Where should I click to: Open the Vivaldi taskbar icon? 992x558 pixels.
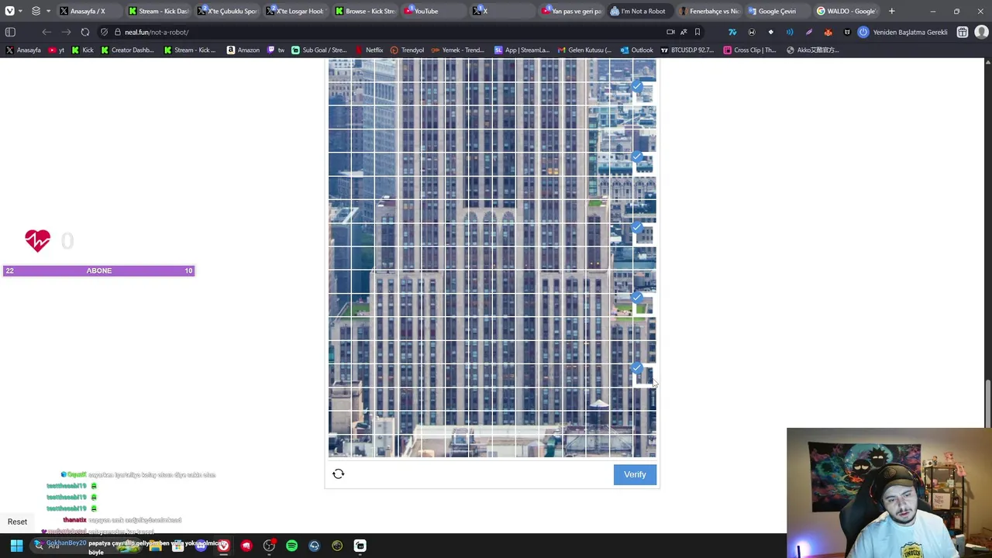click(x=223, y=546)
